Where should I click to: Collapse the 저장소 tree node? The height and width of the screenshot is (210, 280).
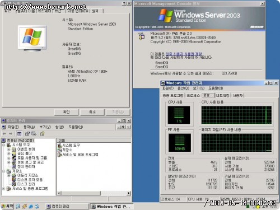coord(3,171)
